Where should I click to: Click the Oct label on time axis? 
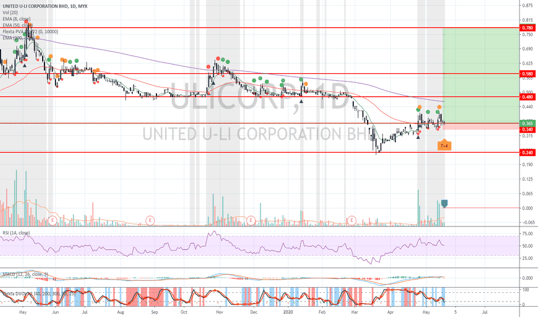tap(184, 312)
